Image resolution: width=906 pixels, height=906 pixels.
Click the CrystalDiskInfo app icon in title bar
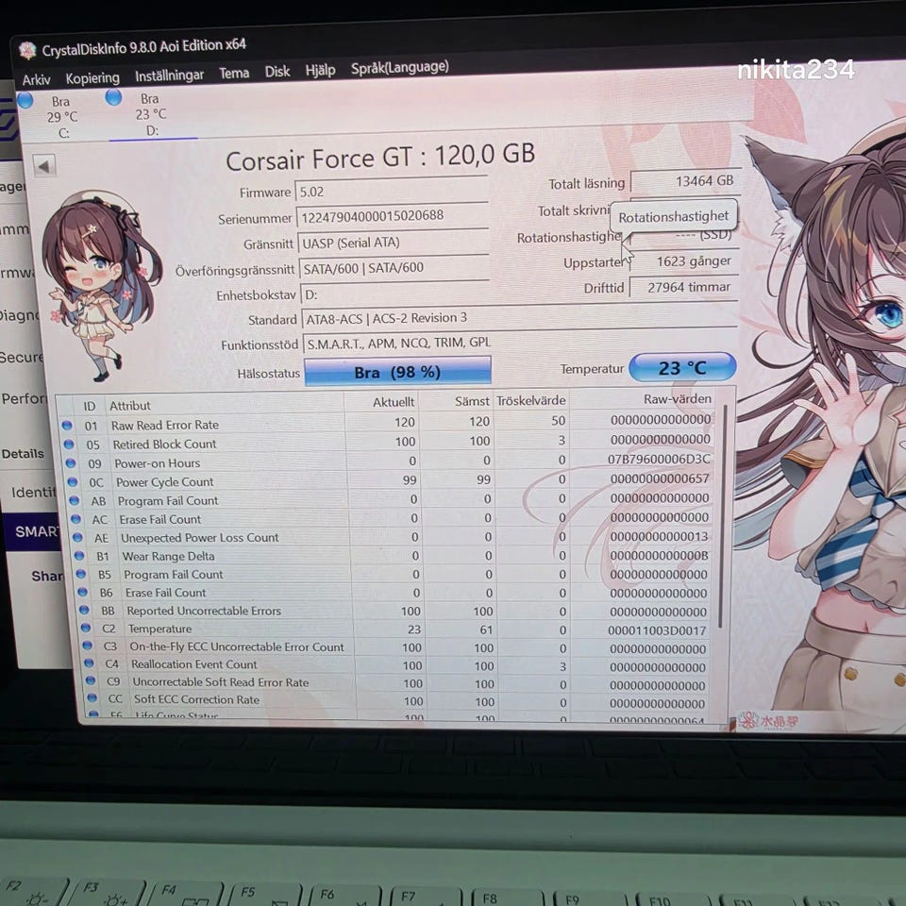pyautogui.click(x=27, y=51)
